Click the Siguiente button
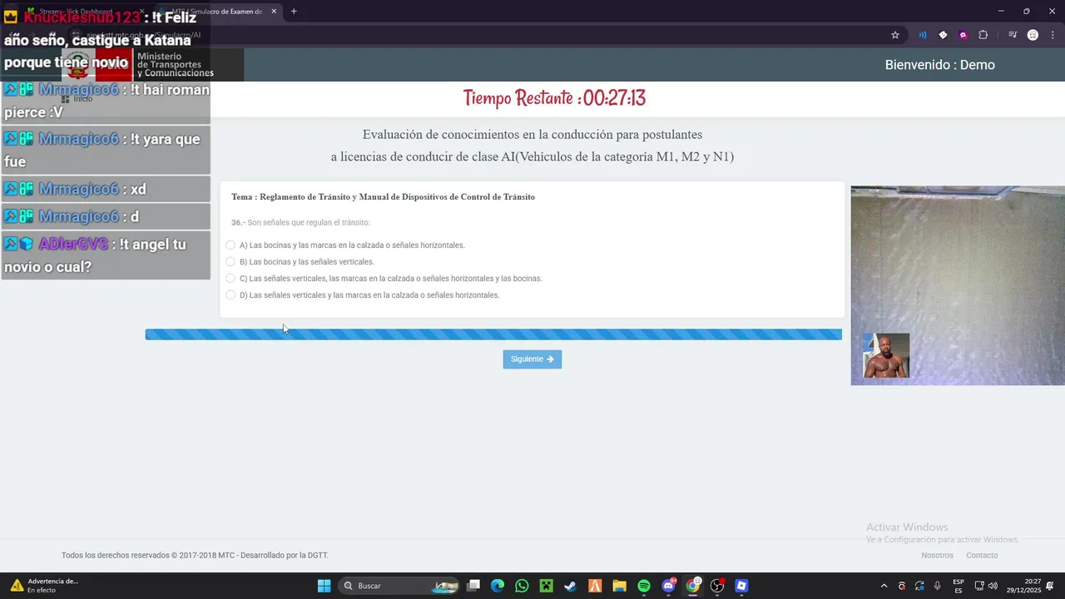The width and height of the screenshot is (1065, 599). (x=532, y=359)
